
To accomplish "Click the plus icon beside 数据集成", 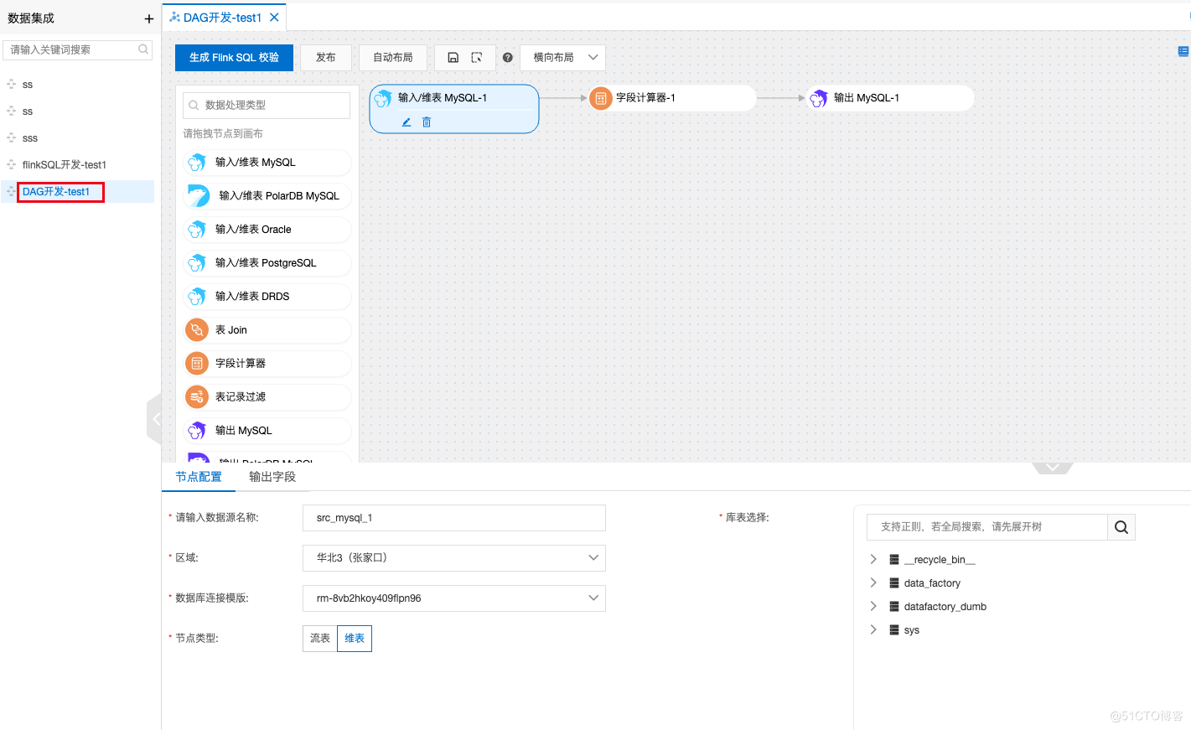I will pyautogui.click(x=148, y=18).
